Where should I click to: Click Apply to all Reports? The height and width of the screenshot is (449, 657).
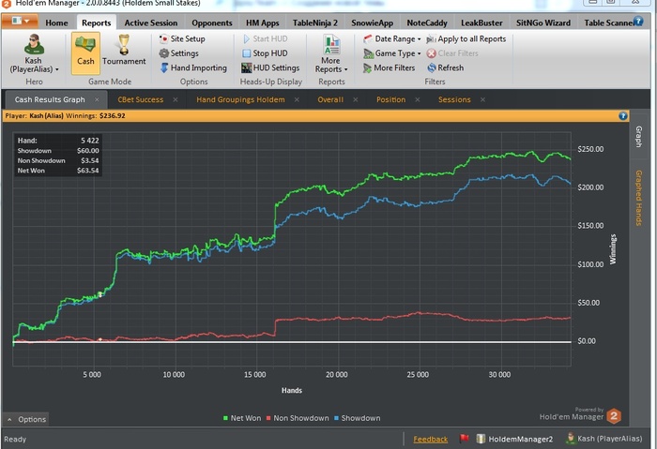(x=466, y=39)
